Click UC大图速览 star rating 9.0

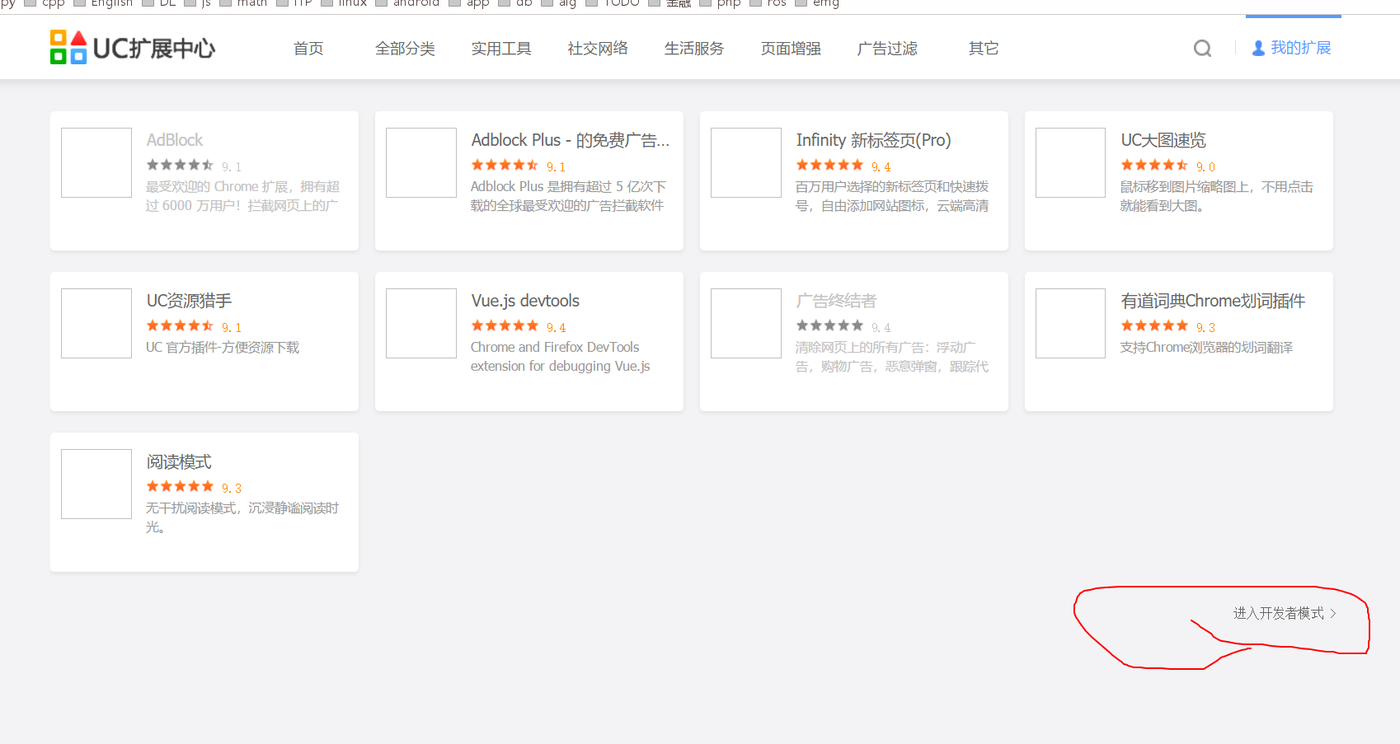coord(1168,166)
